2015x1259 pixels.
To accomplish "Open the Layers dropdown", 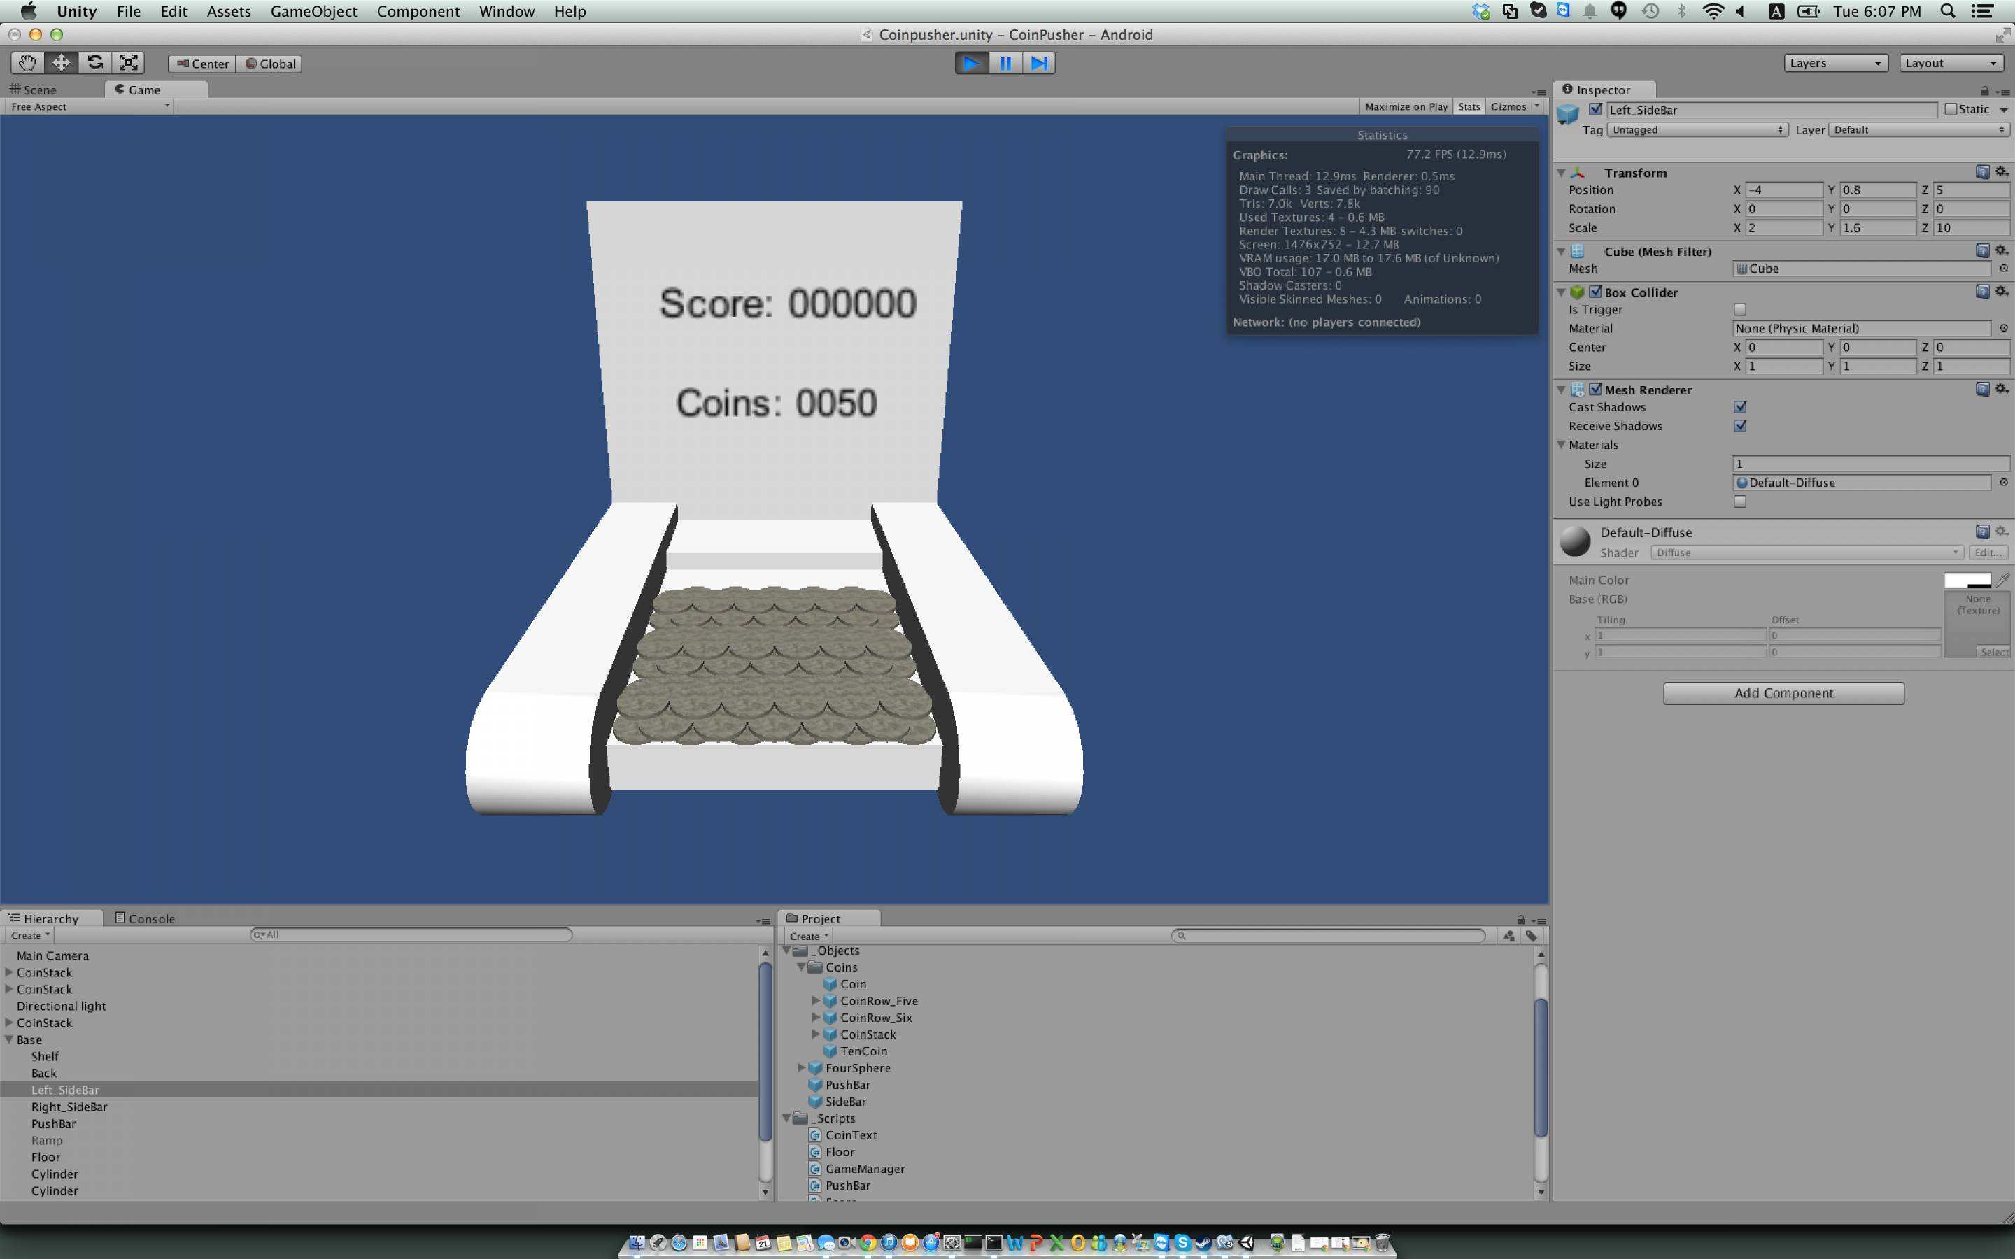I will [x=1834, y=63].
